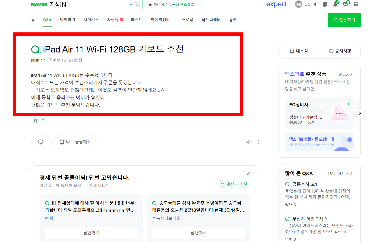The width and height of the screenshot is (390, 242).
Task: Open the 명예의전당 tab
Action: [x=160, y=20]
